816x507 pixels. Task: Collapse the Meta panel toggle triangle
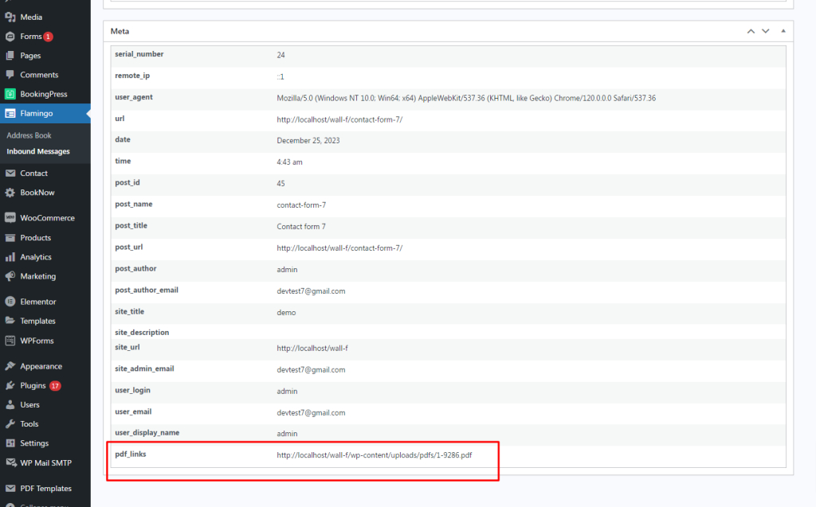783,31
